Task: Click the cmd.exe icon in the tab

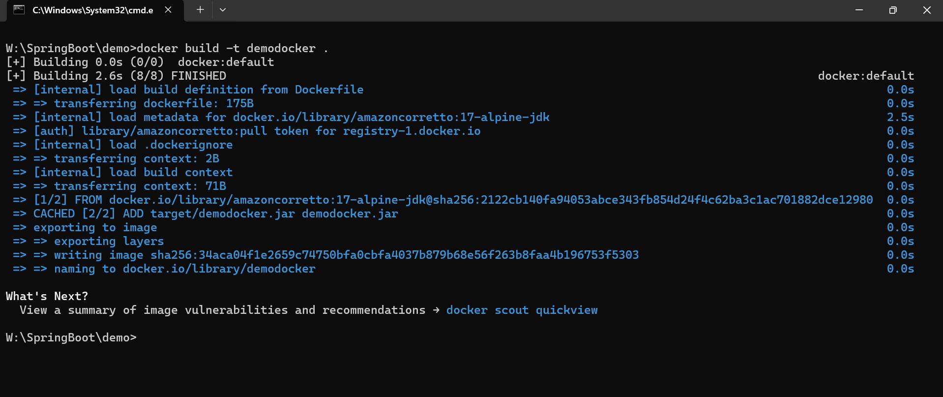Action: point(19,10)
